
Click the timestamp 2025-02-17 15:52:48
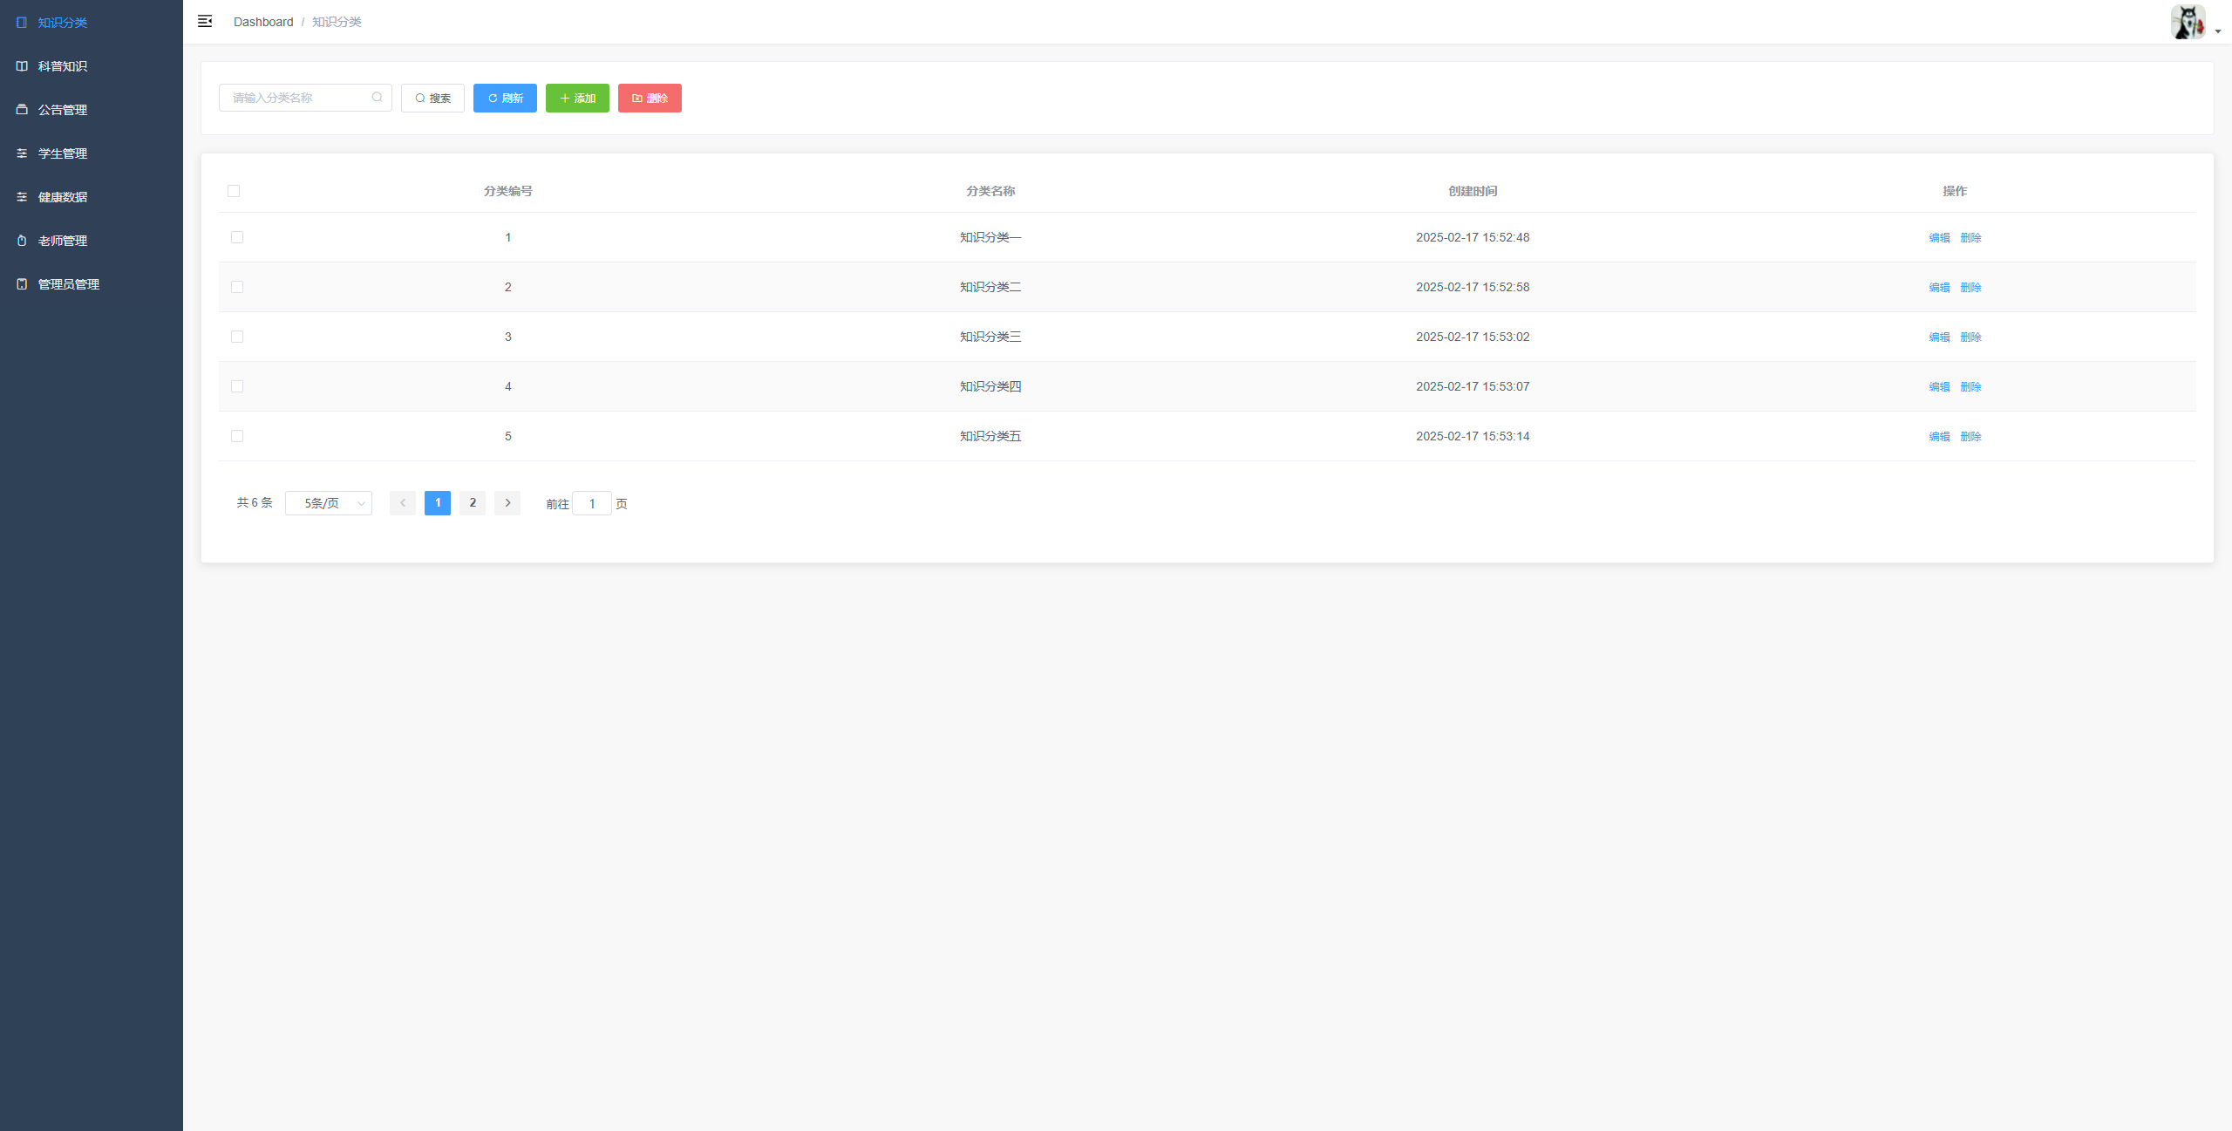point(1473,237)
